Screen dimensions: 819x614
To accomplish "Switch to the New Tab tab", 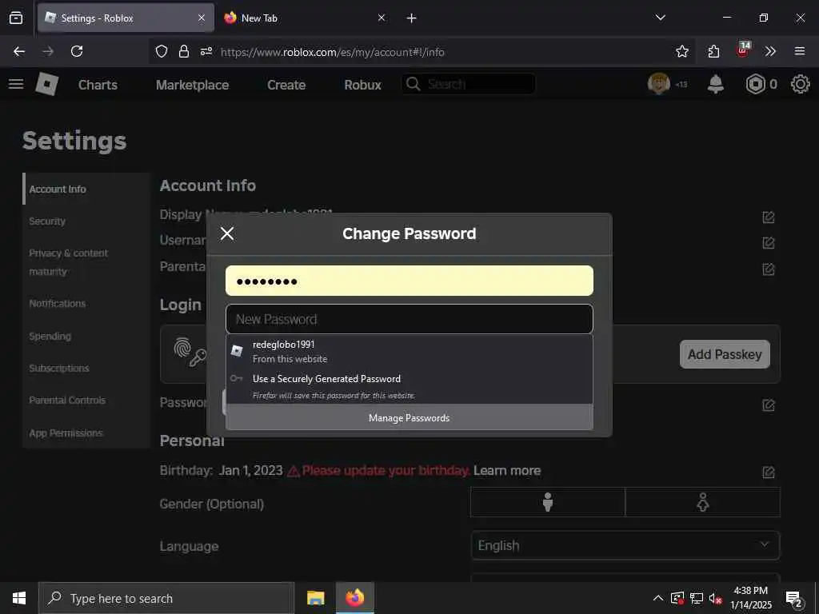I will 303,18.
